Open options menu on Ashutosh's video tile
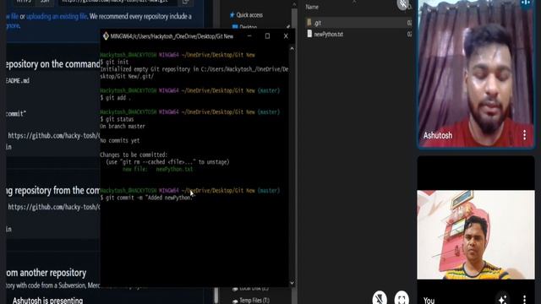The image size is (541, 304). [524, 135]
